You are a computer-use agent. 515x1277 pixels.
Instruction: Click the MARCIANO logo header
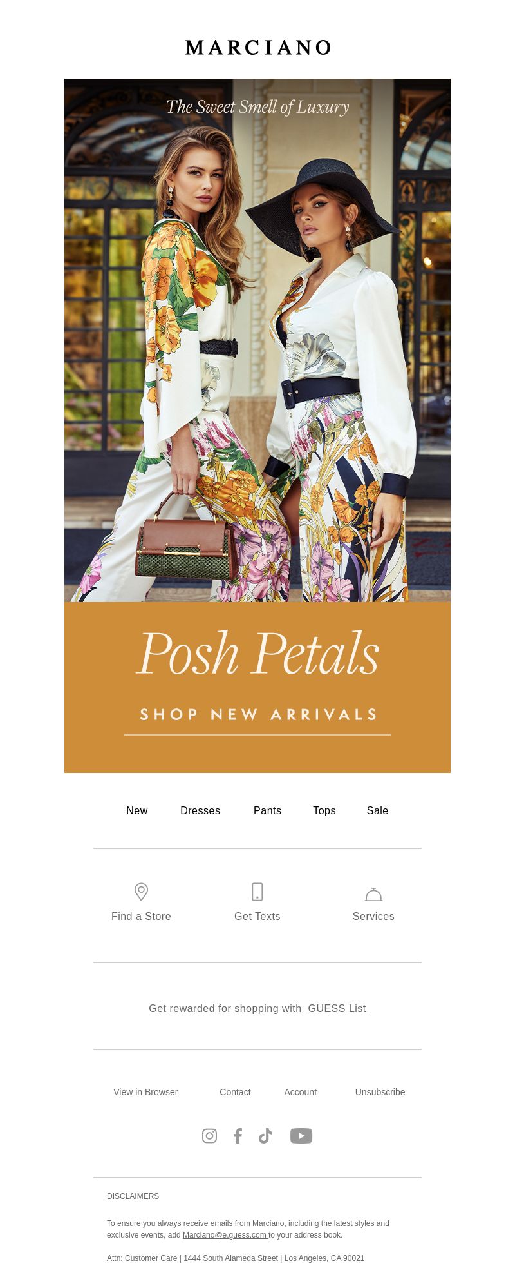(x=257, y=48)
